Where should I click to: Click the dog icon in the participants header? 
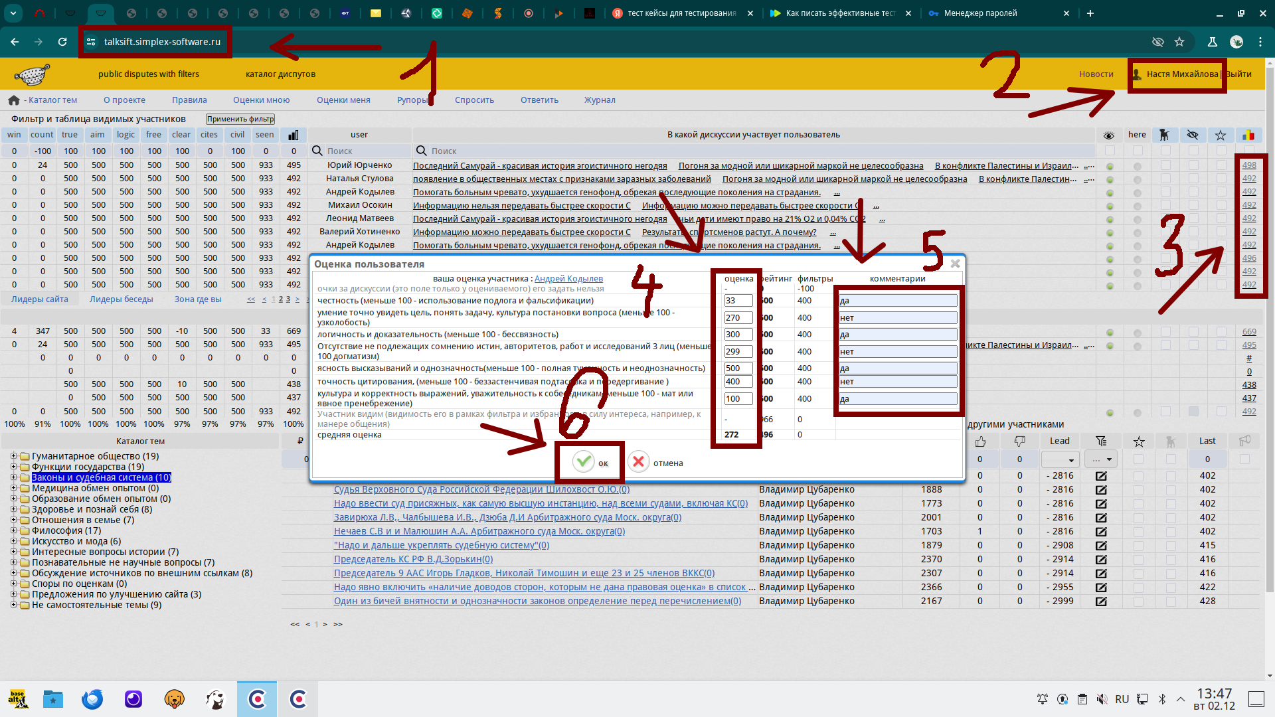pos(1164,135)
